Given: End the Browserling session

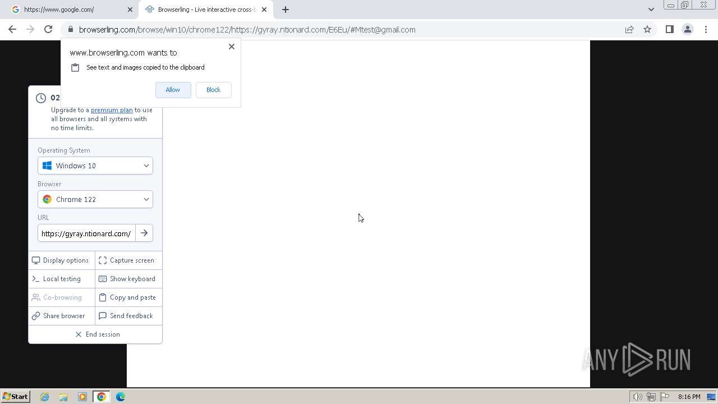Looking at the screenshot, I should click(x=95, y=334).
